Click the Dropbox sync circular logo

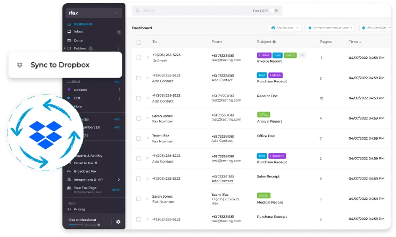(45, 133)
